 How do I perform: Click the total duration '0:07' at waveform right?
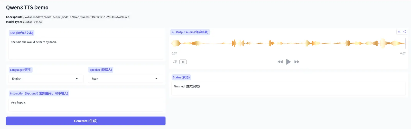coord(403,54)
